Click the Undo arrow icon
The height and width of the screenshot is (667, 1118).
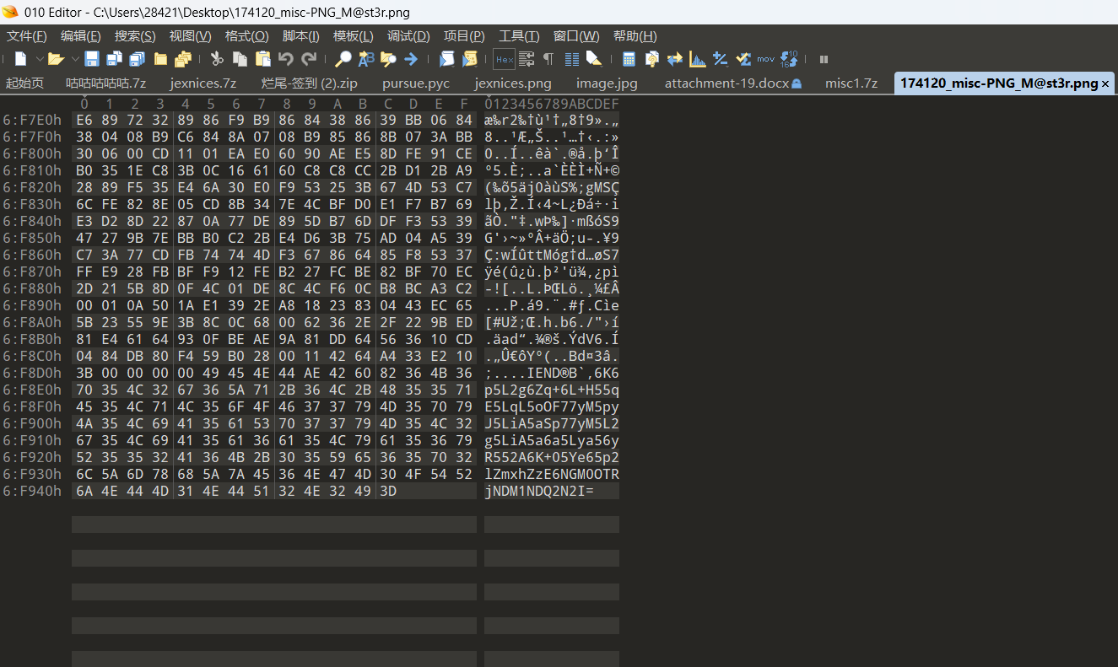(286, 59)
